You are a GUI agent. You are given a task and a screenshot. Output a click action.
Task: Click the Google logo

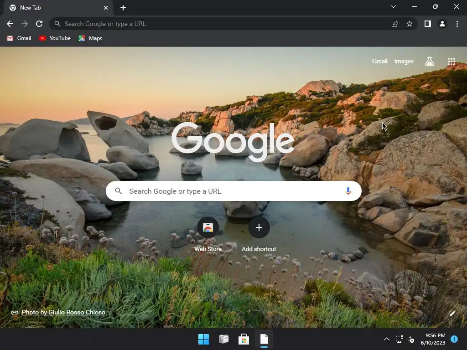click(x=233, y=142)
